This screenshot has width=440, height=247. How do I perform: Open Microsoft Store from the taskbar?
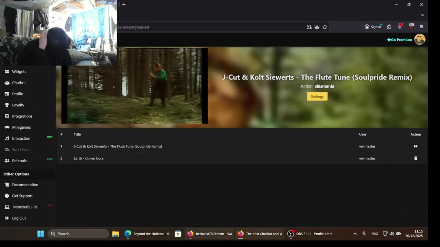178,234
